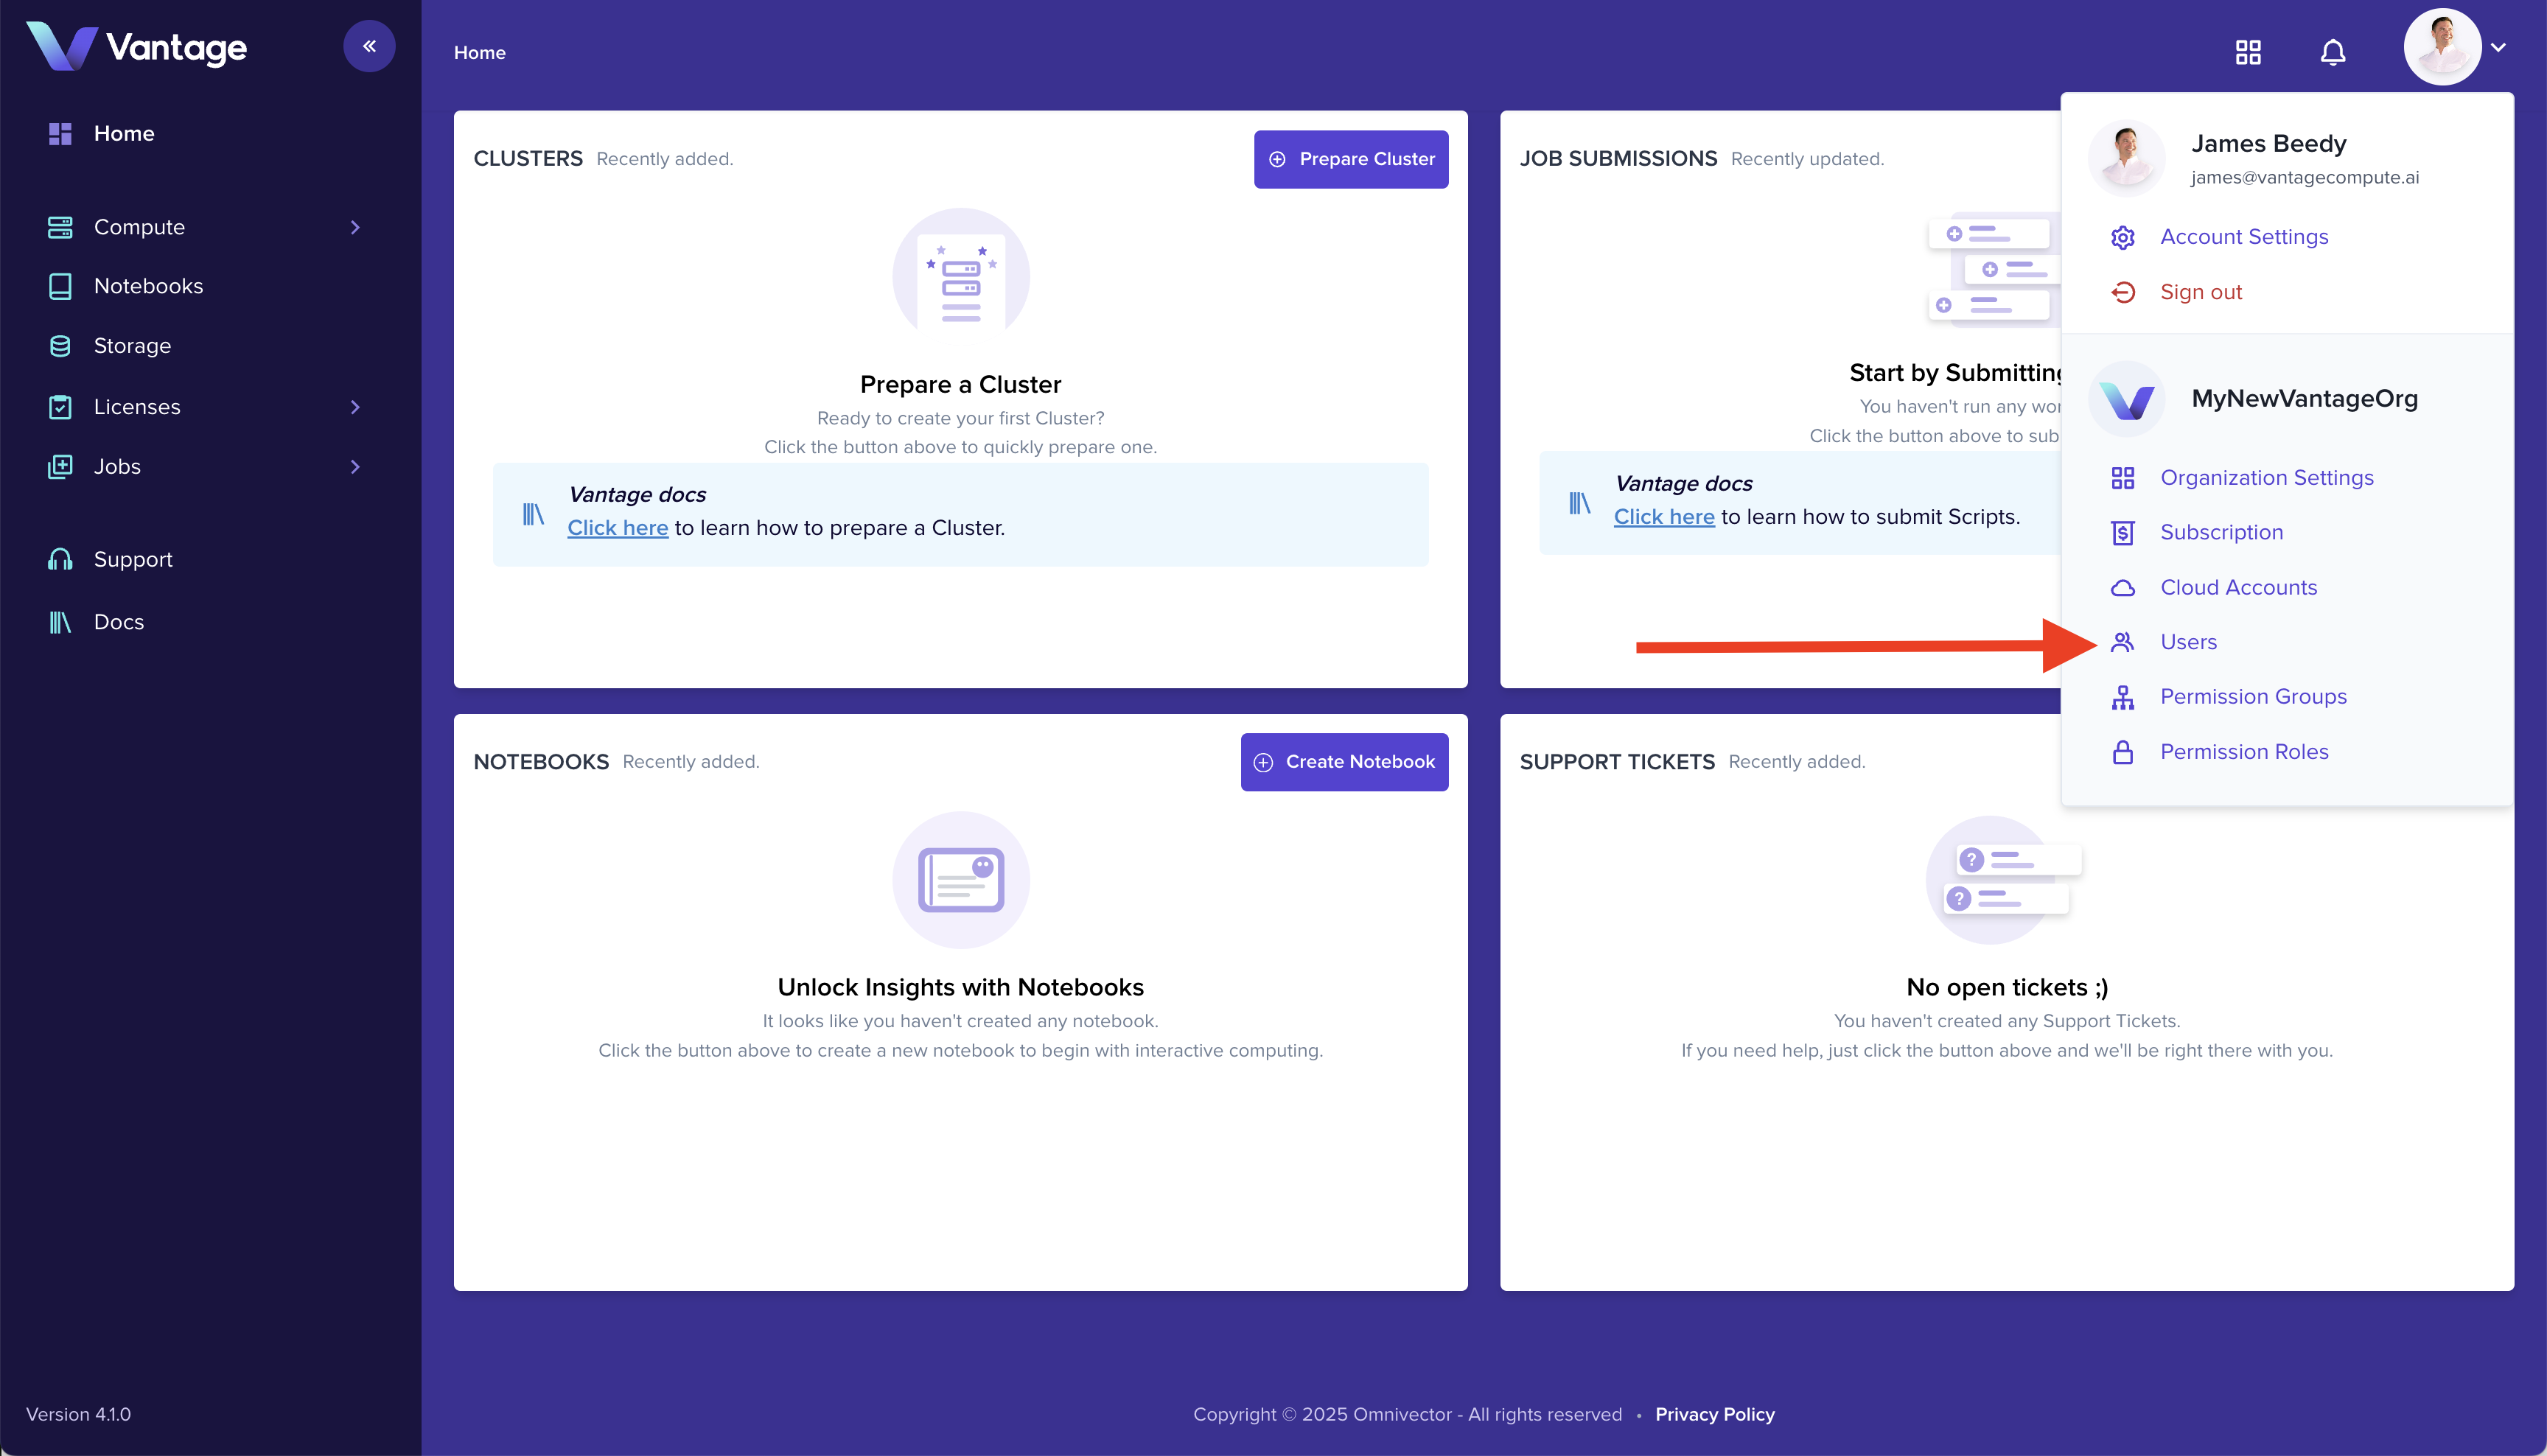Toggle the profile dropdown arrow beside avatar
2547x1456 pixels.
click(x=2498, y=47)
